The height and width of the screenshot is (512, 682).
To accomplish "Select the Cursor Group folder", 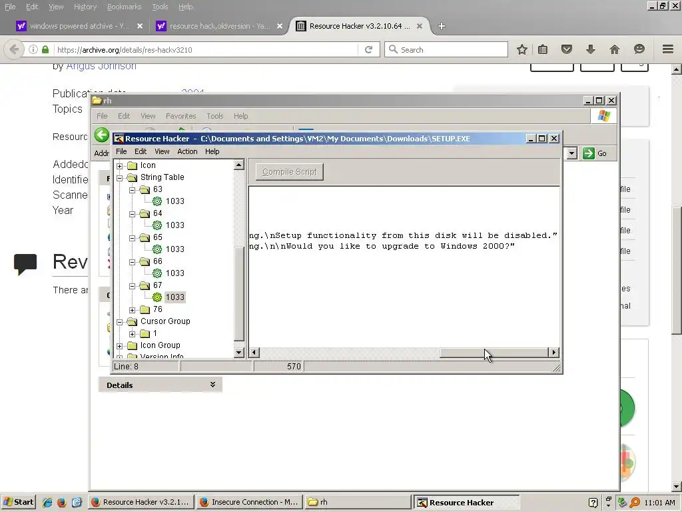I will [x=165, y=321].
